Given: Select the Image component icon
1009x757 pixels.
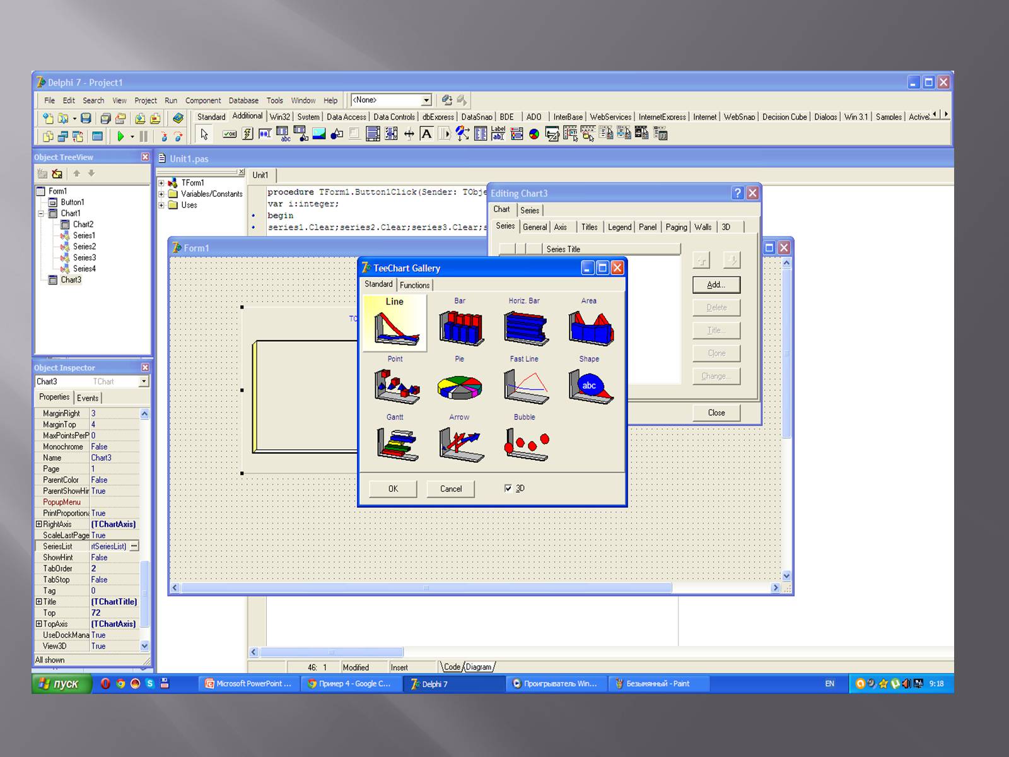Looking at the screenshot, I should [319, 134].
